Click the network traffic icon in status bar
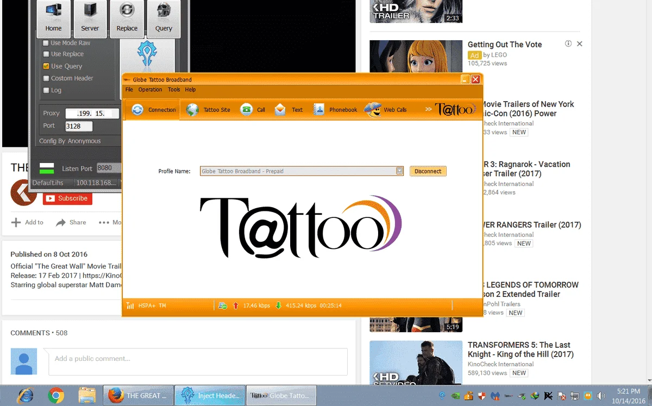 223,306
